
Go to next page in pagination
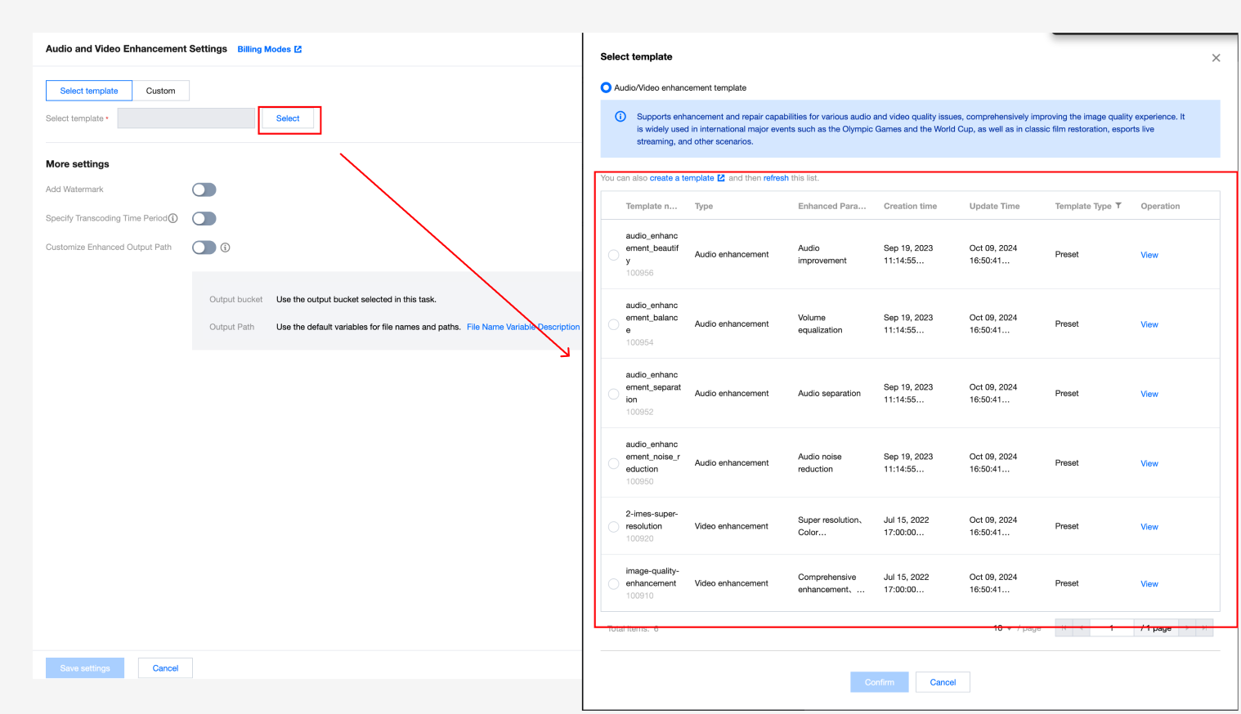point(1187,628)
